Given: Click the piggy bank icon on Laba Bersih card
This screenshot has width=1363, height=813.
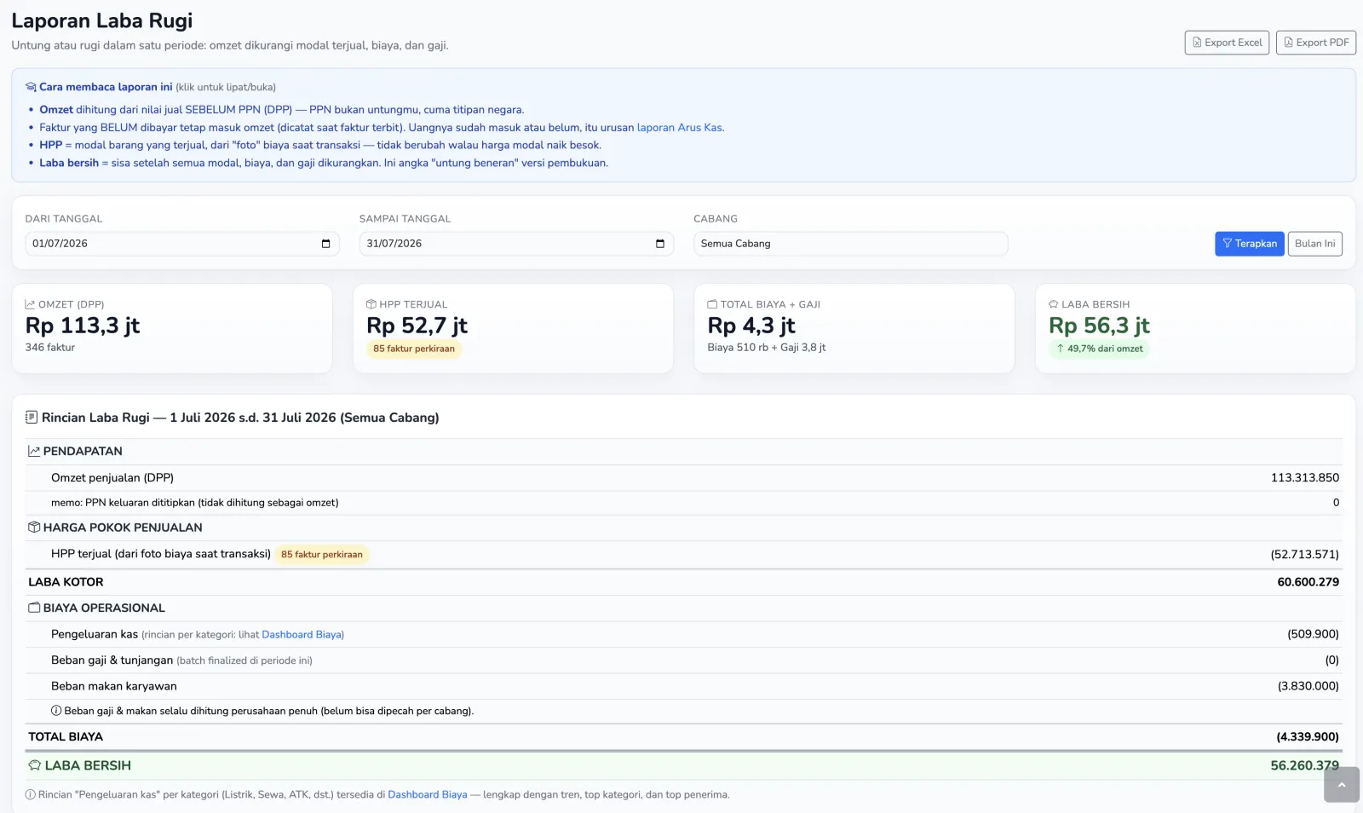Looking at the screenshot, I should point(1054,304).
